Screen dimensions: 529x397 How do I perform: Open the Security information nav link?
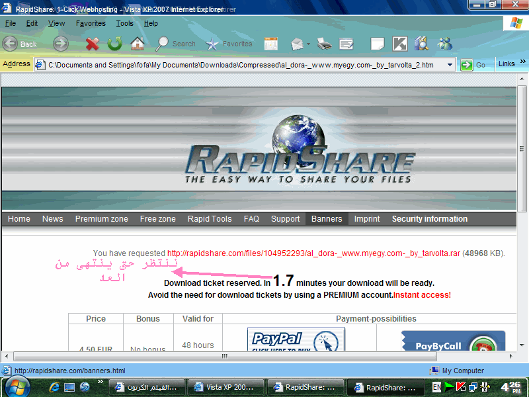pyautogui.click(x=430, y=219)
